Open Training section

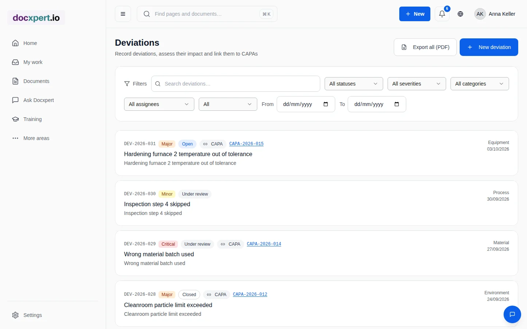[53, 119]
